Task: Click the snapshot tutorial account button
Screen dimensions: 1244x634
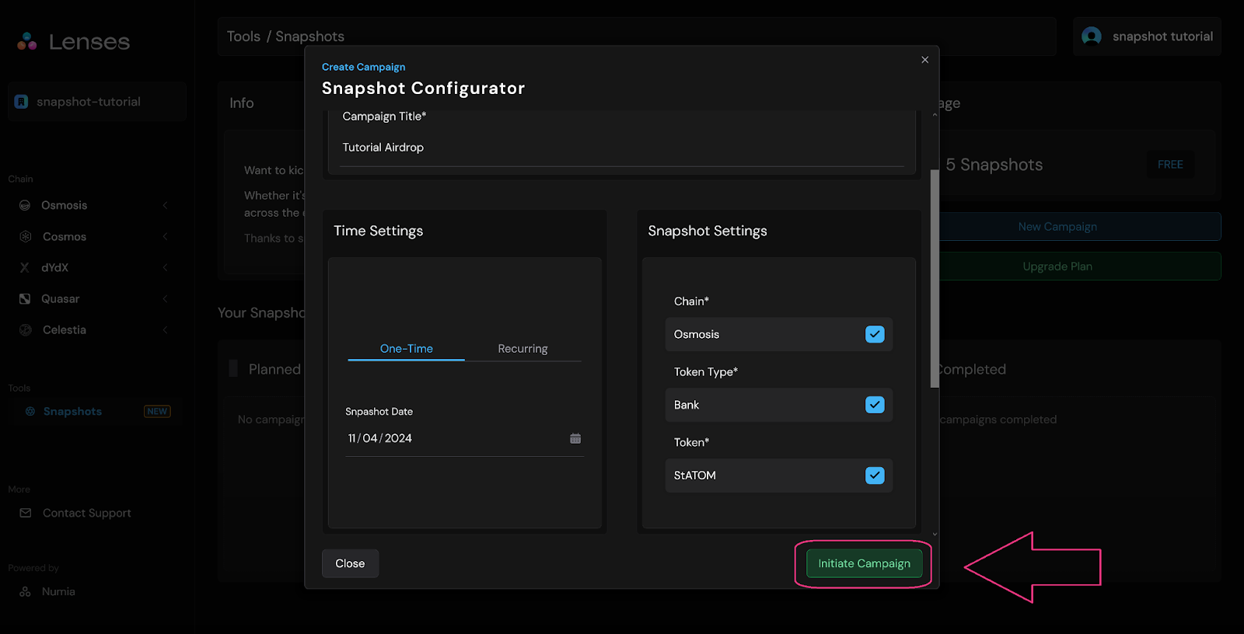Action: click(1147, 37)
